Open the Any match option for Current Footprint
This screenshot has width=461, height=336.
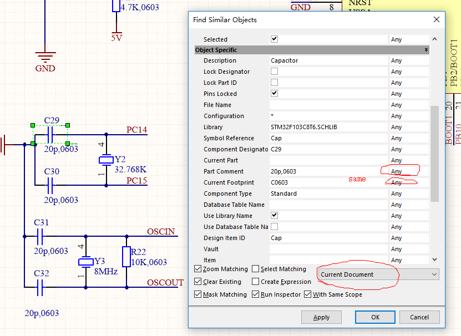pyautogui.click(x=409, y=182)
